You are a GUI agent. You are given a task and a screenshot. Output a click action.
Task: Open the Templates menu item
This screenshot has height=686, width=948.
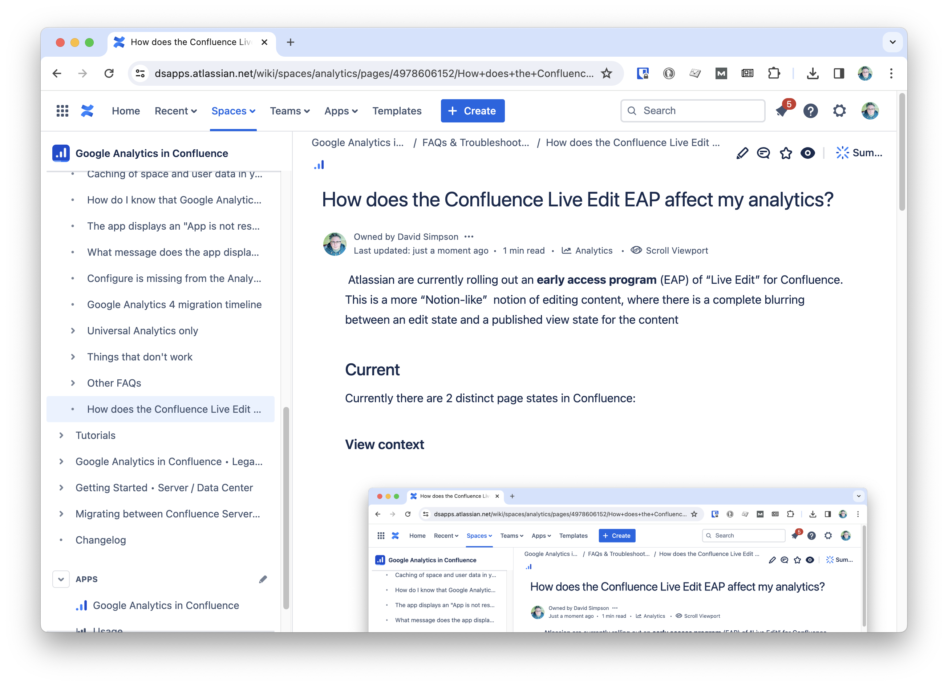coord(397,111)
